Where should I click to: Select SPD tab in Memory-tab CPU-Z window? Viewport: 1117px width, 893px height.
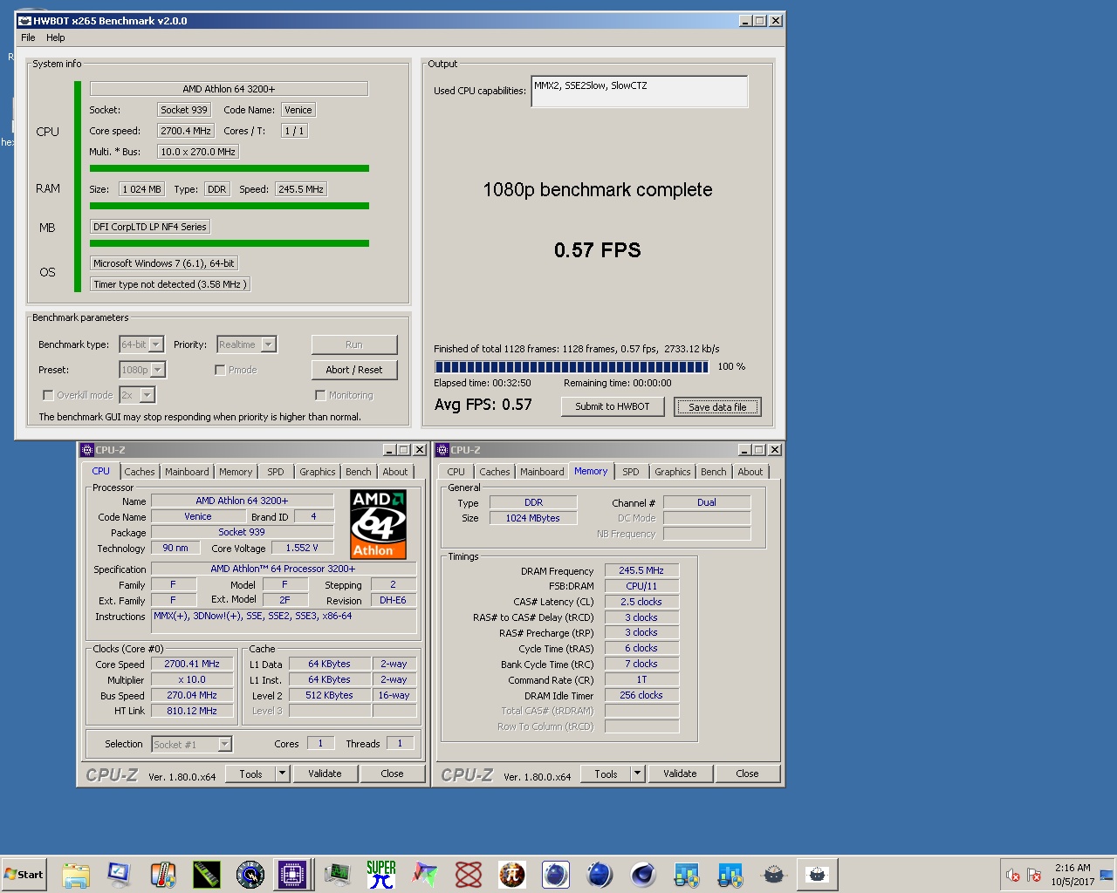click(631, 472)
